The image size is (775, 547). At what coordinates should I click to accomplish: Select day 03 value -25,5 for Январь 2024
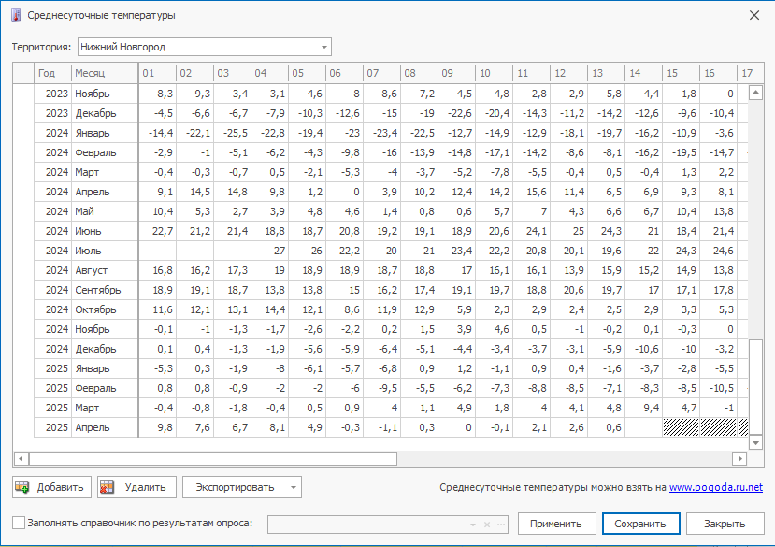[x=232, y=133]
